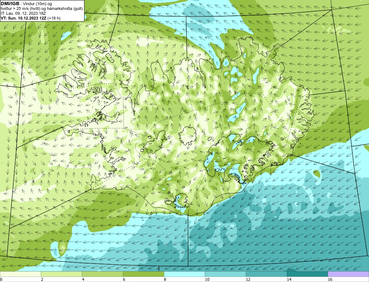Click the 4–6 m/s green legend swatch
The image size is (369, 282).
(102, 274)
